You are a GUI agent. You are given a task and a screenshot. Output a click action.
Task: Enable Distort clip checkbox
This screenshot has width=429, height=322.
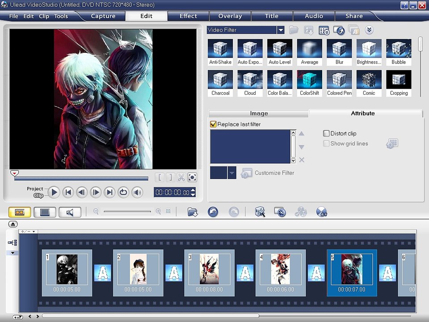coord(326,133)
